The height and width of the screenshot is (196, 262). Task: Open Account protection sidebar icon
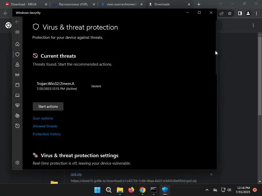pyautogui.click(x=17, y=65)
